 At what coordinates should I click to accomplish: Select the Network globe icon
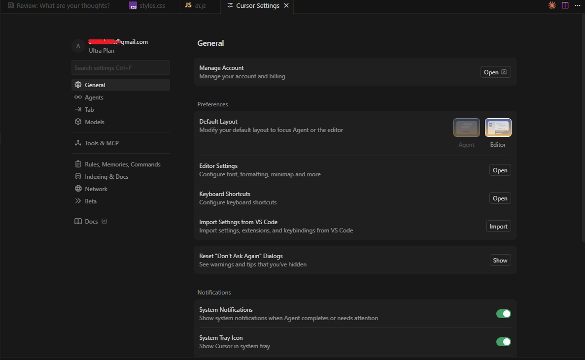coord(78,189)
